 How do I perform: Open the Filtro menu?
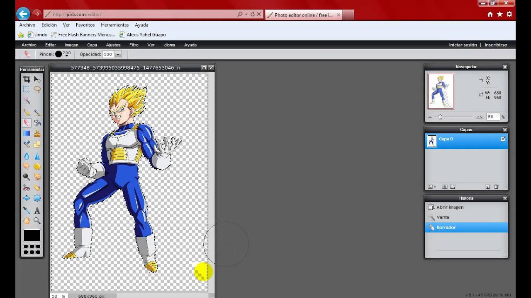[x=134, y=45]
